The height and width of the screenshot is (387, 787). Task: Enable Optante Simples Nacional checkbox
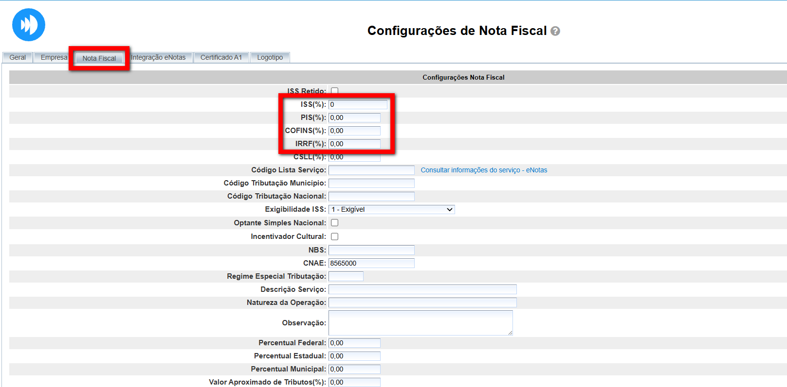(334, 223)
